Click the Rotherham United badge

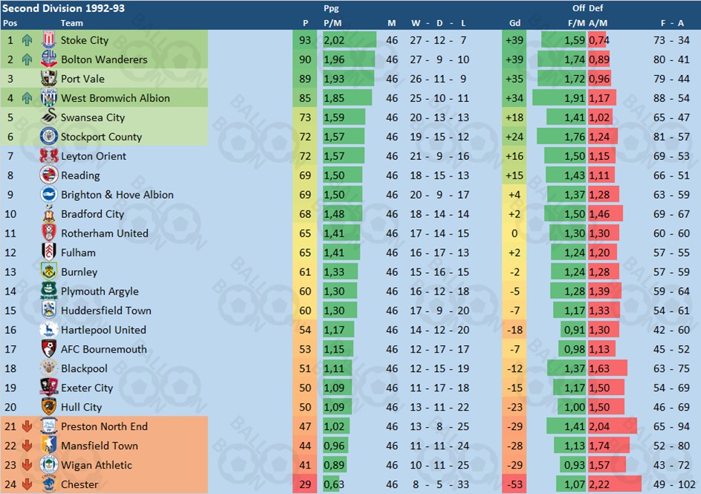[49, 233]
